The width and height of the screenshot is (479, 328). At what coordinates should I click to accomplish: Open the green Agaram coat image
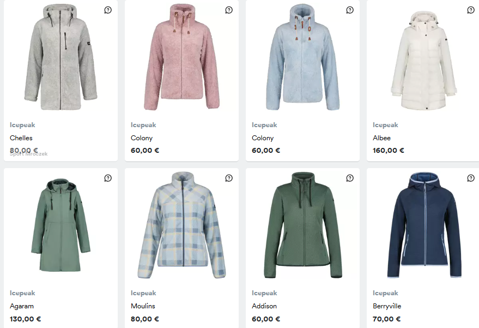tap(61, 225)
